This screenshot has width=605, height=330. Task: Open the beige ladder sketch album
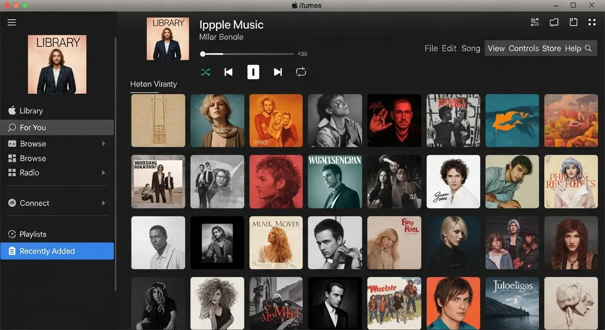pos(158,121)
